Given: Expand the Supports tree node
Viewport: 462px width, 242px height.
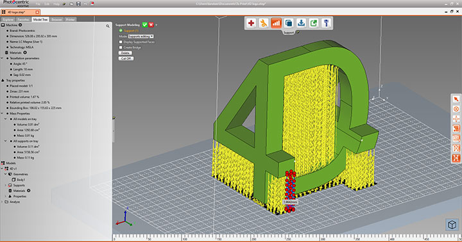Looking at the screenshot, I should (6, 185).
